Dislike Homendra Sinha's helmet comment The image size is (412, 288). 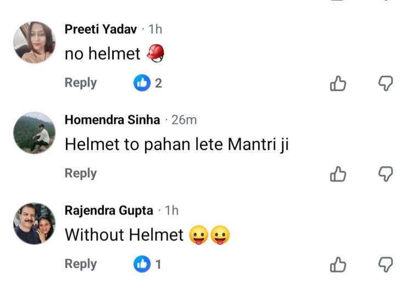click(x=386, y=174)
